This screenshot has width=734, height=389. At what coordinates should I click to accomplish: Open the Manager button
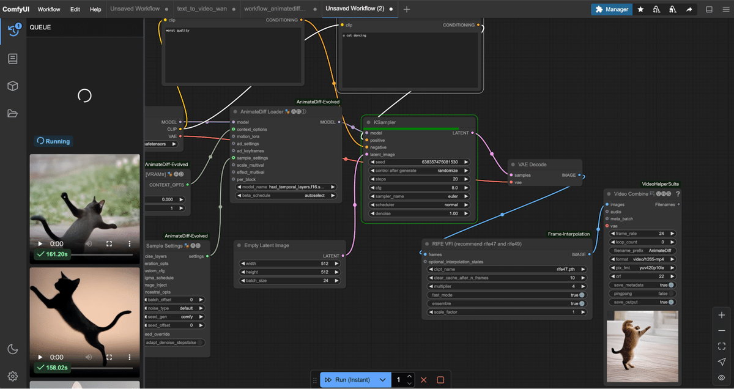(x=612, y=9)
